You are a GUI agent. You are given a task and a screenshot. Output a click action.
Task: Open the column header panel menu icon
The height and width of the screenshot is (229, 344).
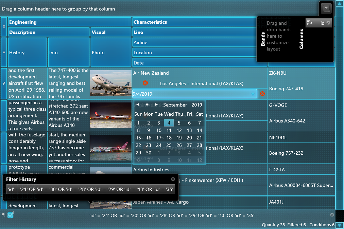(x=4, y=52)
